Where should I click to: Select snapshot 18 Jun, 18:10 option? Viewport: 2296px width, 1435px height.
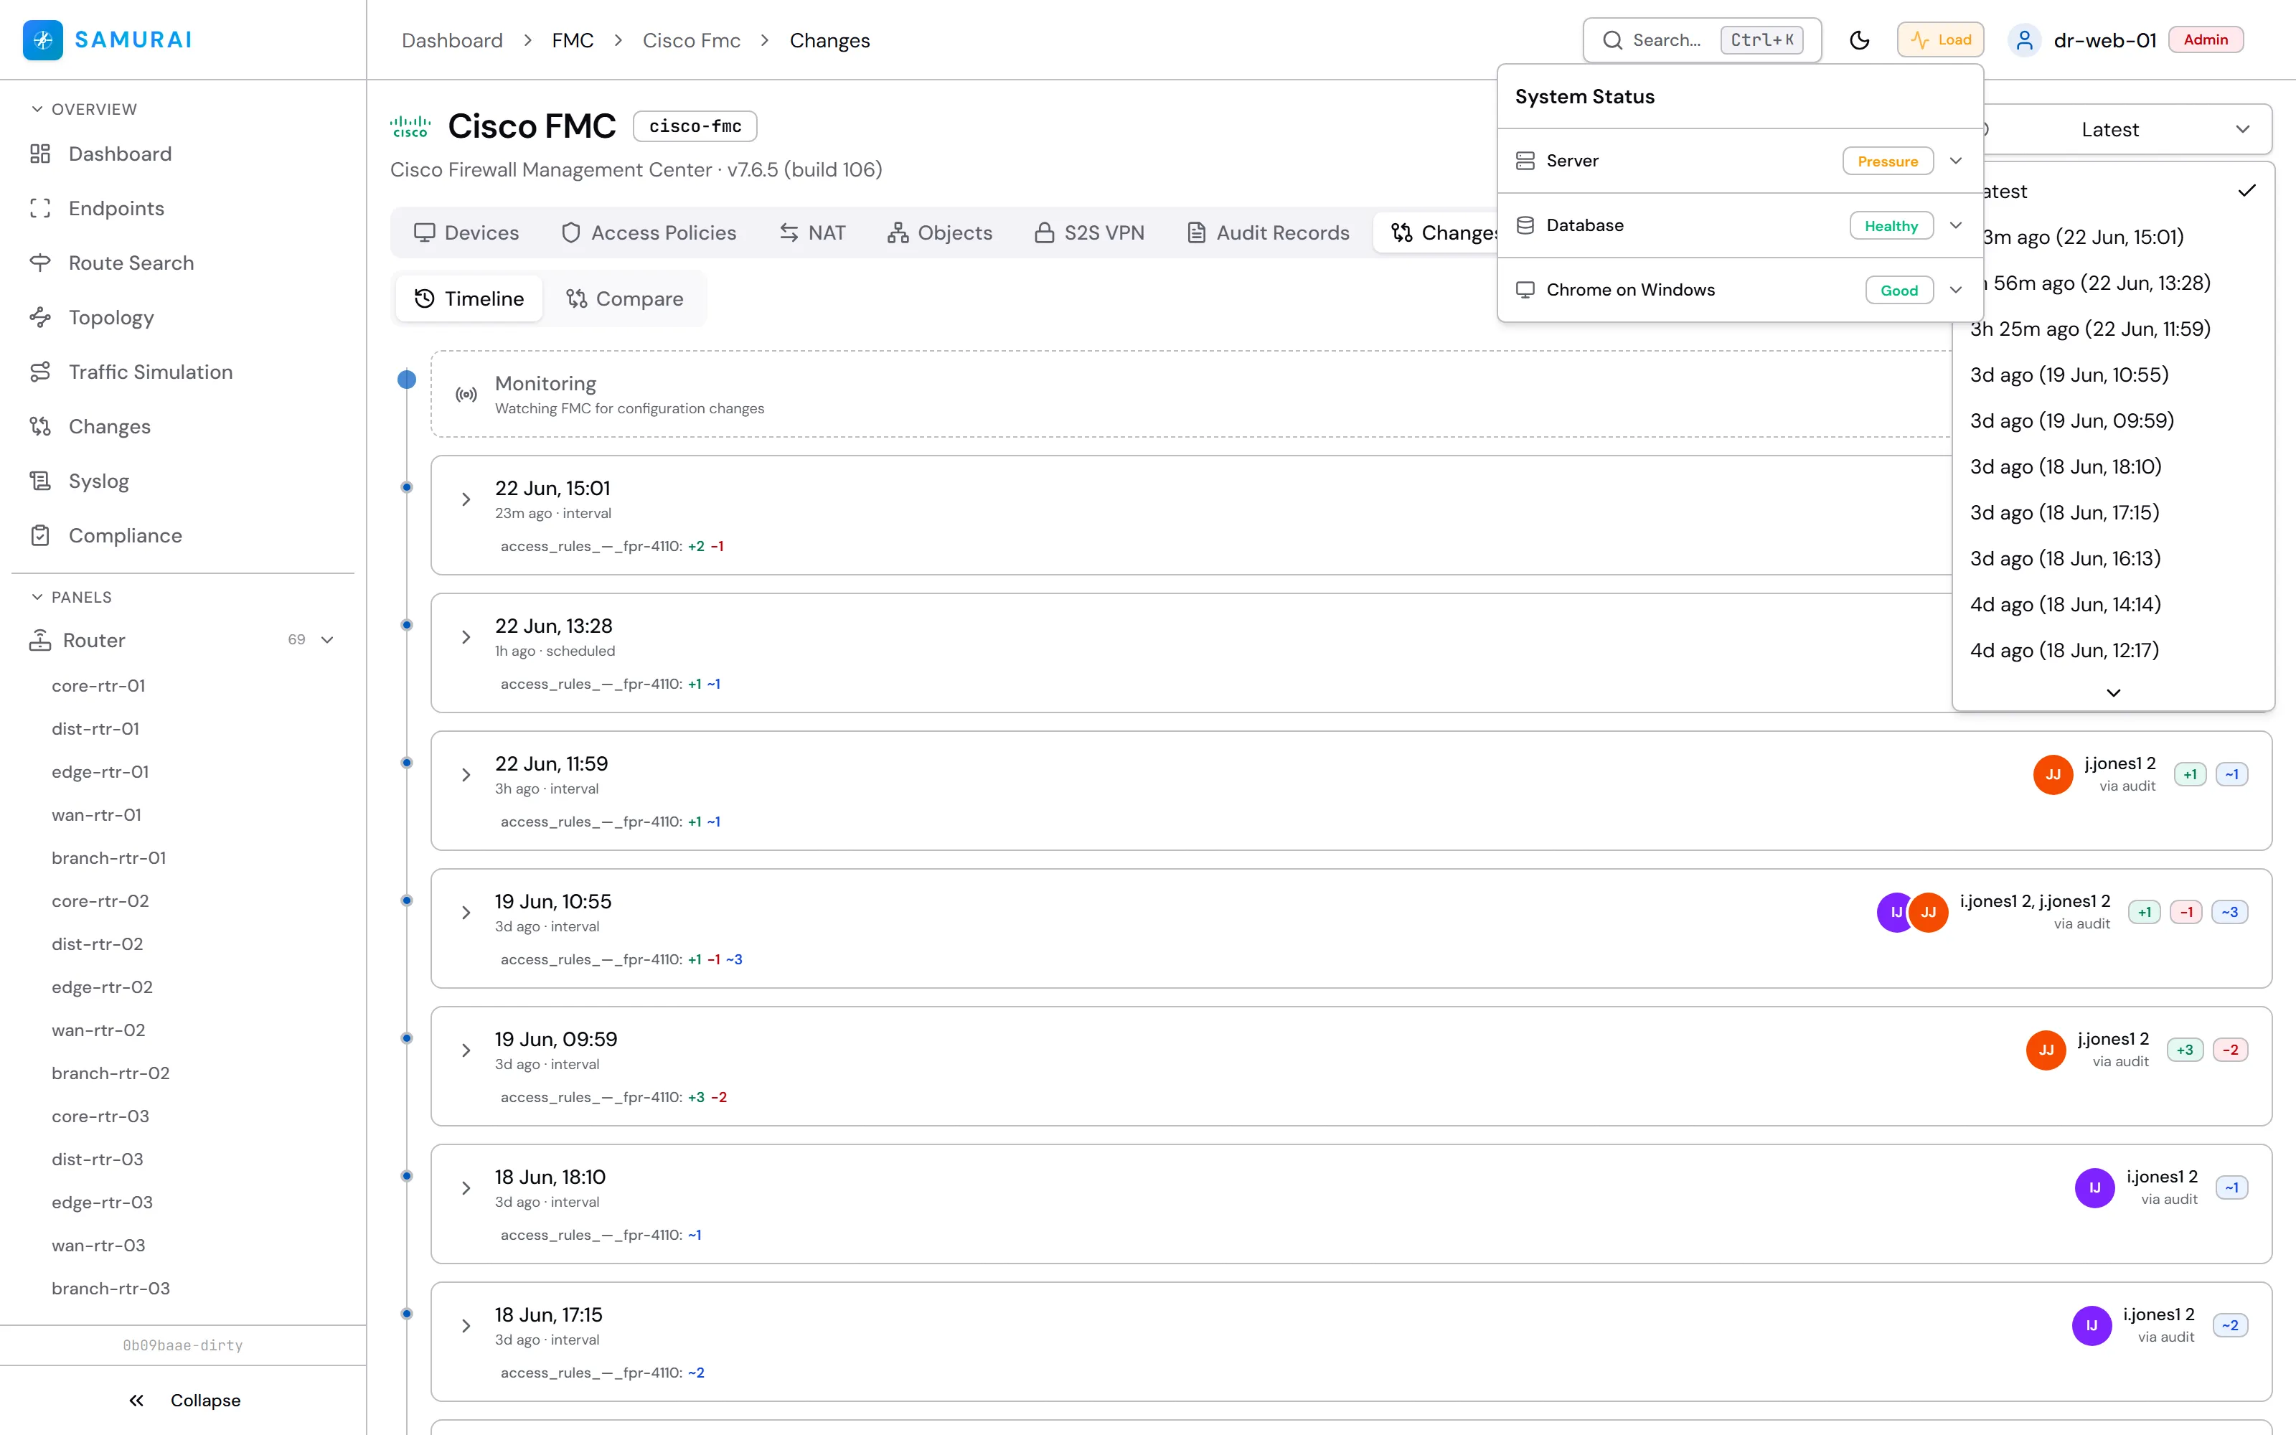(2113, 467)
